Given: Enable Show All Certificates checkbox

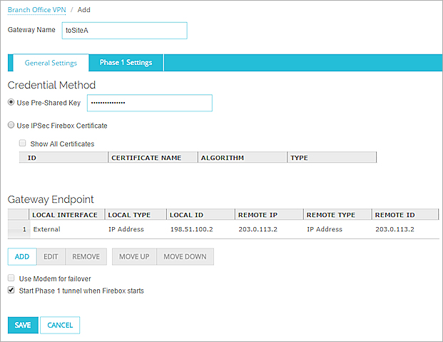Looking at the screenshot, I should coord(22,143).
